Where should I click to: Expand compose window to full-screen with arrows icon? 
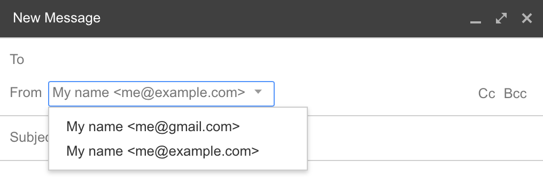501,18
